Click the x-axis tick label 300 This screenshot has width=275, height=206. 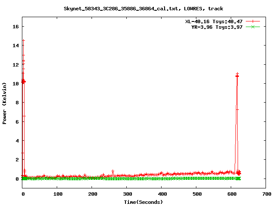[x=127, y=194]
